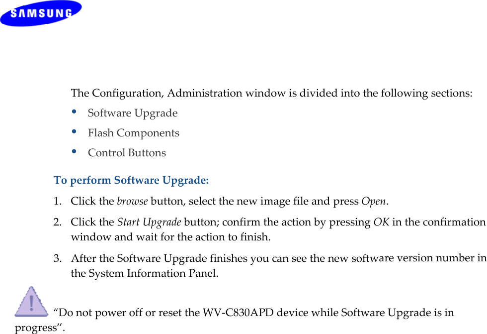Select the Control Buttons list item text
This screenshot has height=334, width=487.
tap(127, 153)
